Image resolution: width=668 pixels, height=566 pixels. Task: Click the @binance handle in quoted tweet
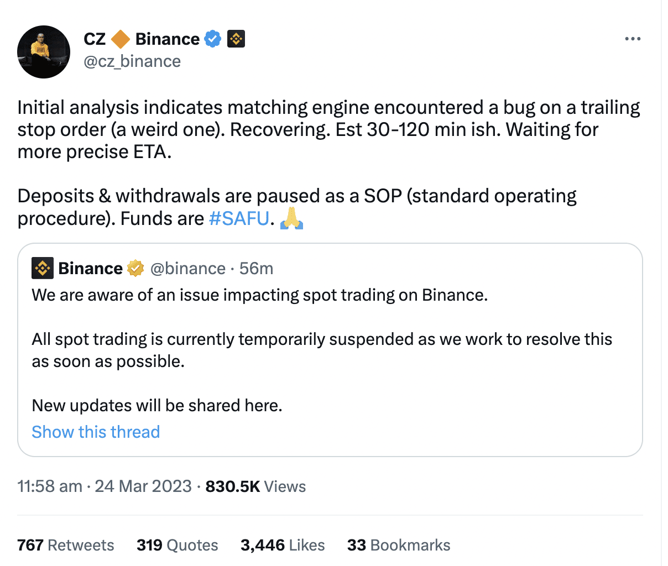(187, 268)
